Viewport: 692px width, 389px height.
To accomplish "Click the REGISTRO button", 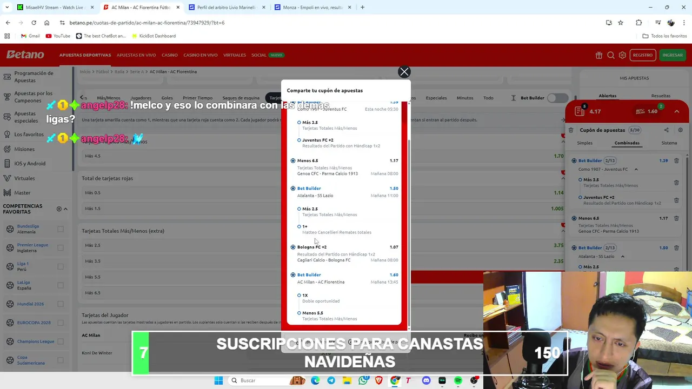I will point(642,55).
